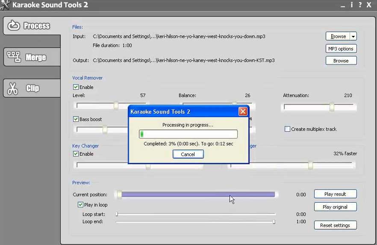377x245 pixels.
Task: Open the Process tab
Action: coord(32,26)
